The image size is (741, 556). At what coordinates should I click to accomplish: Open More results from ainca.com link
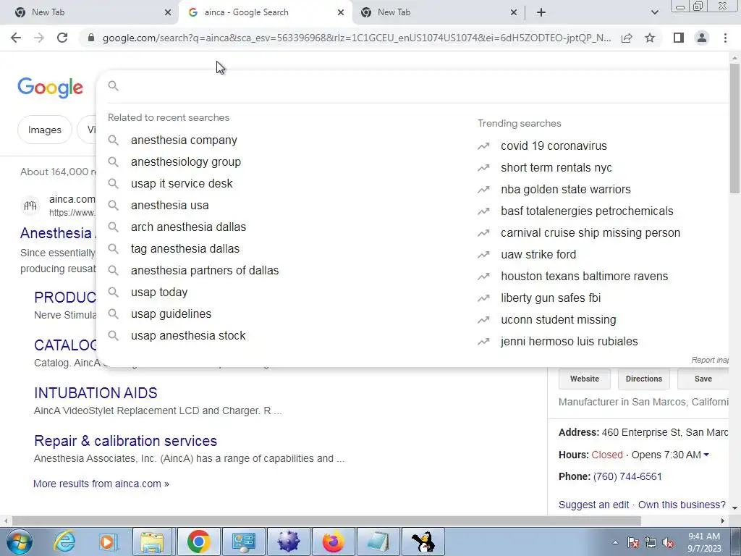click(101, 484)
